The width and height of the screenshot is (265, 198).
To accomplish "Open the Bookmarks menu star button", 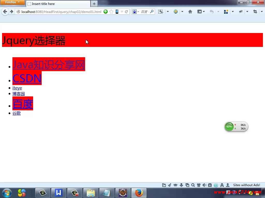I will [201, 12].
